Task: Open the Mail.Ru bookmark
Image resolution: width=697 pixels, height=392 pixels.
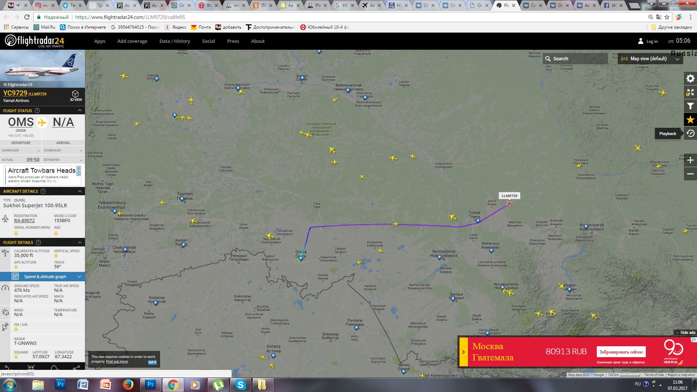Action: click(x=44, y=27)
